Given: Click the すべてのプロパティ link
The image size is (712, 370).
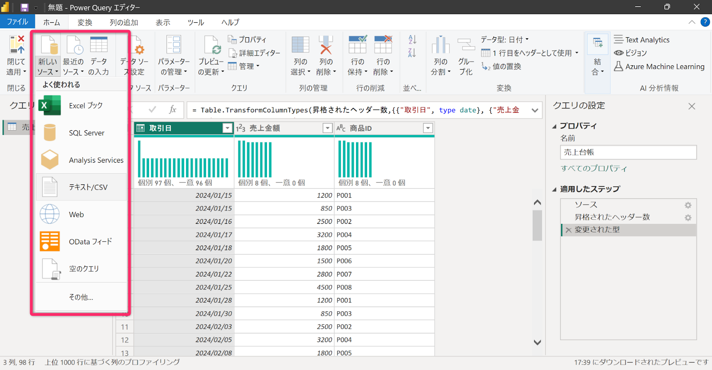Looking at the screenshot, I should pos(594,168).
